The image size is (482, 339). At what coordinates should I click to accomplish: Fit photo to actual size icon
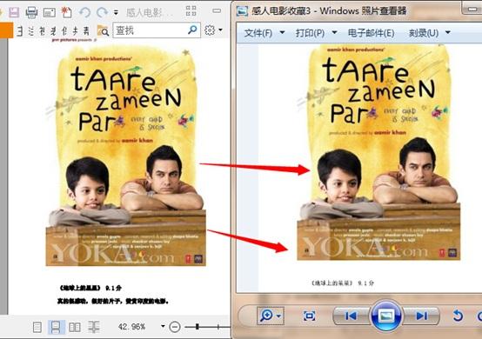click(x=309, y=316)
